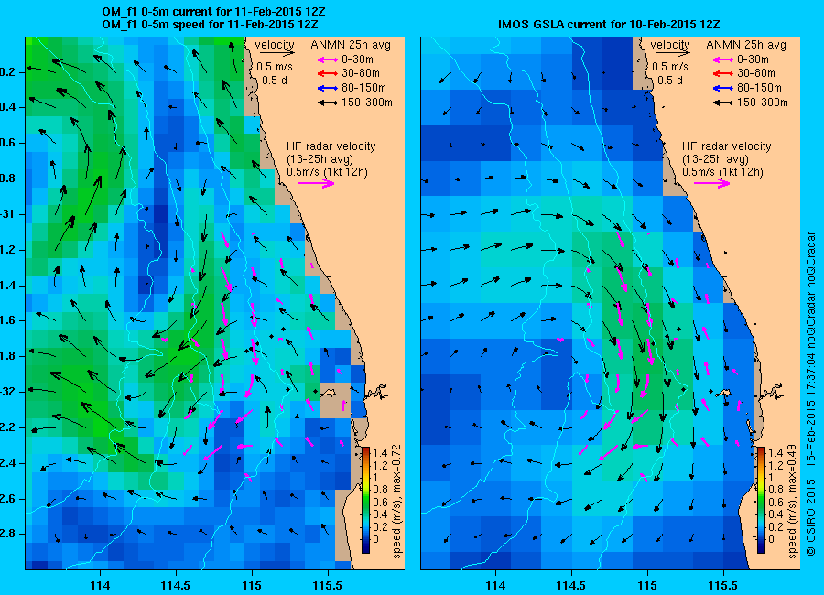This screenshot has width=824, height=595.
Task: Click the small offshore island in the right map
Action: [x=725, y=392]
